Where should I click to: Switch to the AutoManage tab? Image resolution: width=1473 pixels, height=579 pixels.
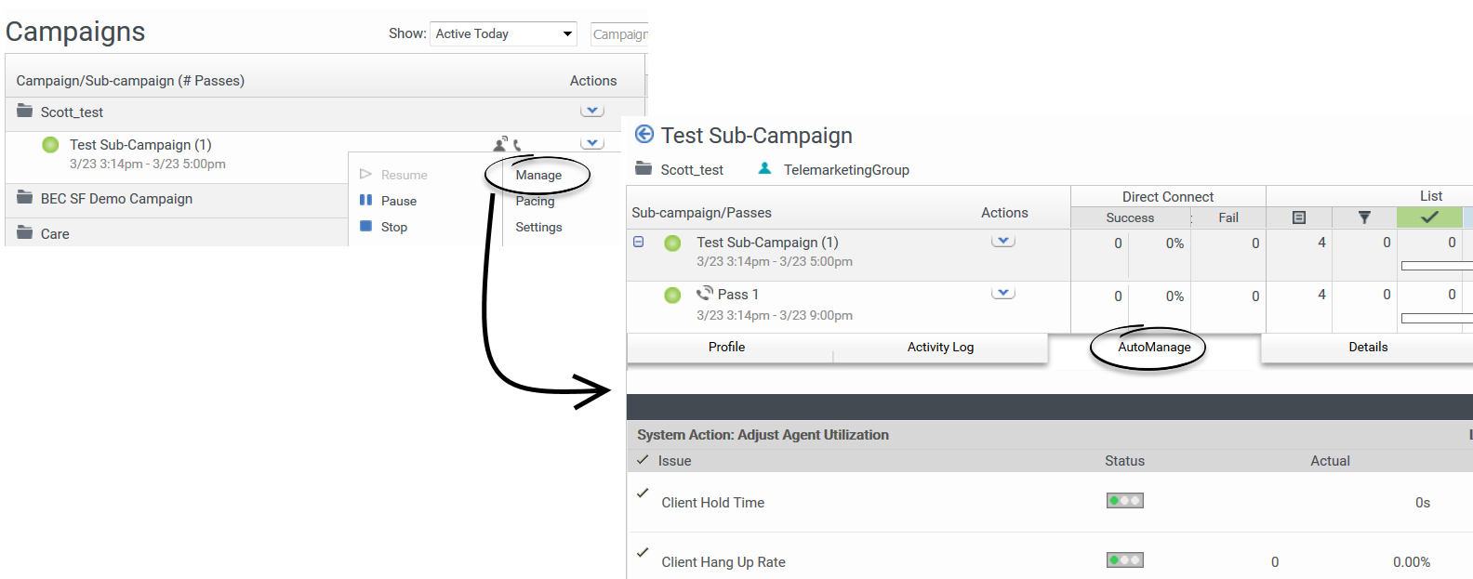pos(1153,348)
